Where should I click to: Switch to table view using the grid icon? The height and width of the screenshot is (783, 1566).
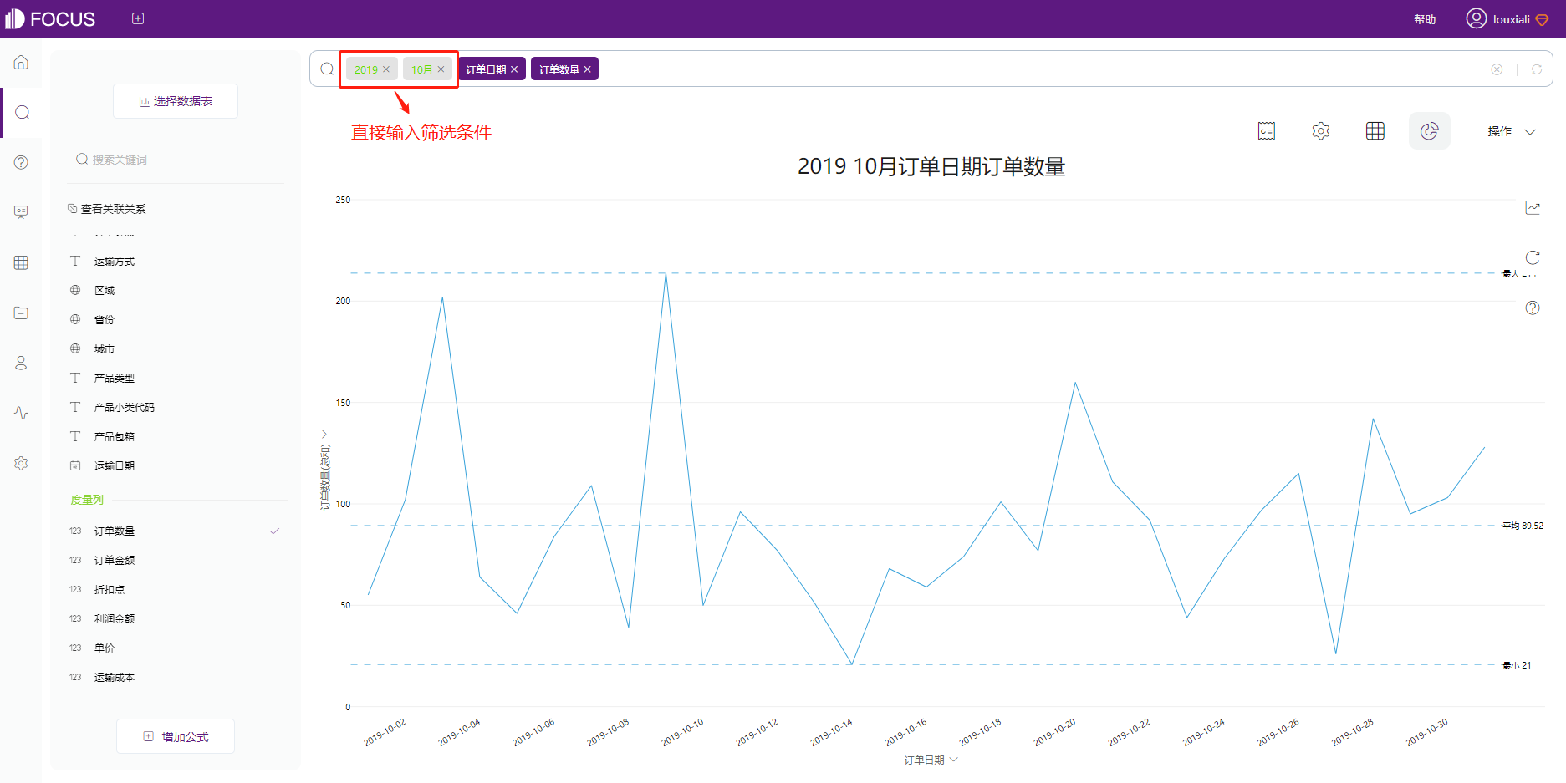[1375, 130]
